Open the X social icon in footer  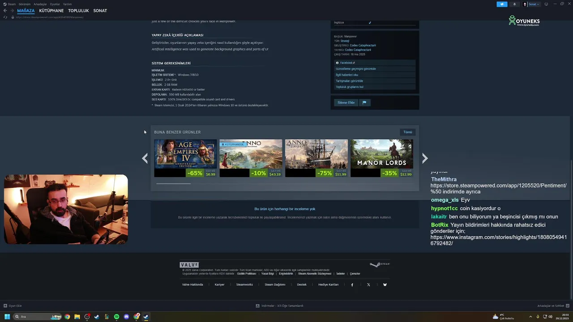368,284
